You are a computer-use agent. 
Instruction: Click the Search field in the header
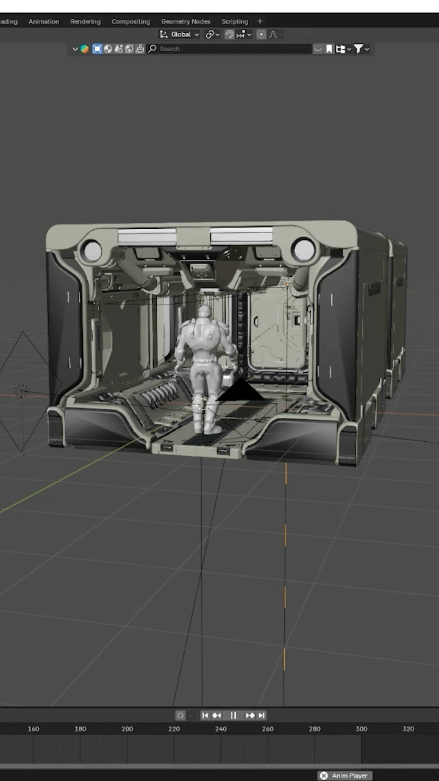pyautogui.click(x=229, y=49)
